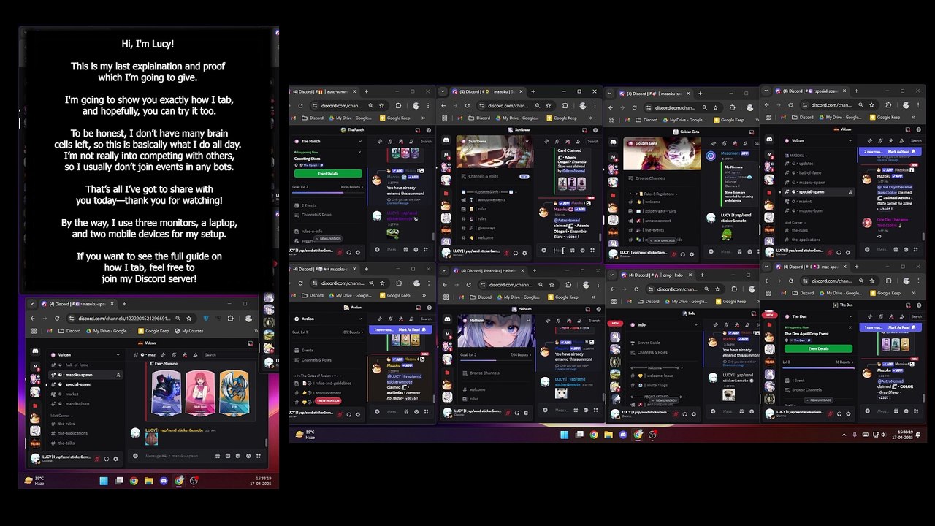Screen dimensions: 935x526
Task: Toggle headphone deafen in the Golden Gate window
Action: 684,253
